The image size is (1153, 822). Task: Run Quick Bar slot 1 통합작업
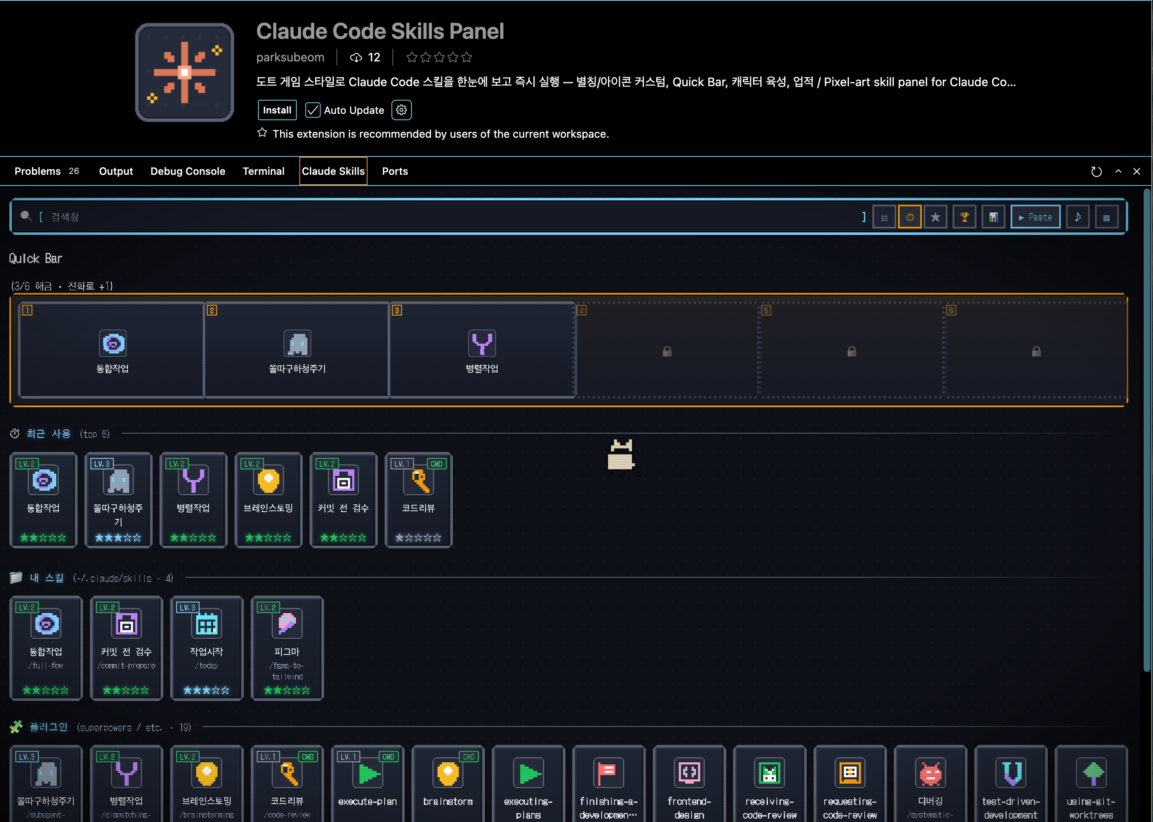[x=113, y=350]
